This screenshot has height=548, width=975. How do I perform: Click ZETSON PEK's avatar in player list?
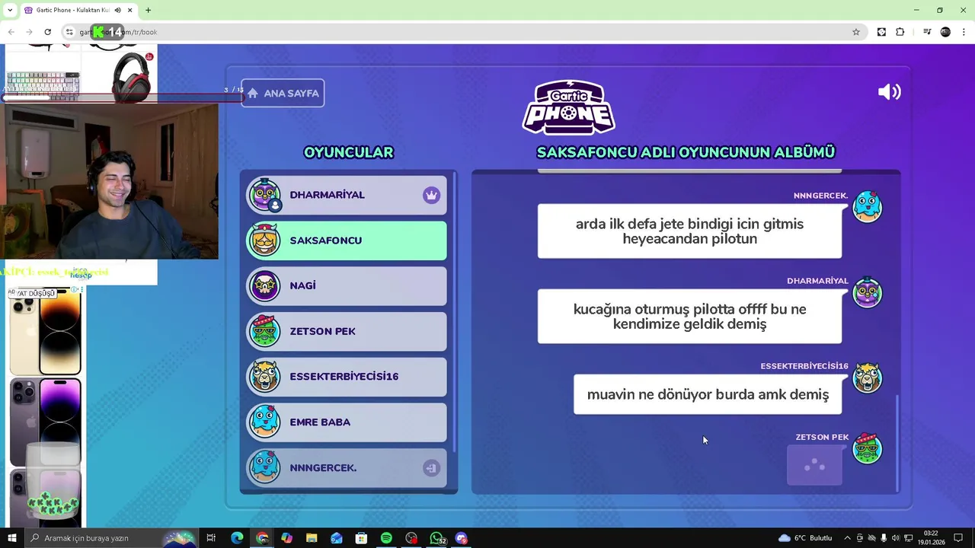265,330
